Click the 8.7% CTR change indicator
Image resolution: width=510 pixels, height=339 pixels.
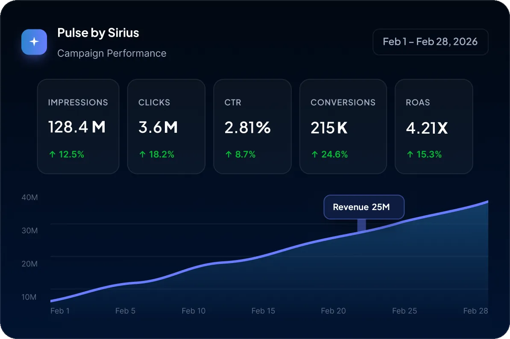(x=240, y=155)
